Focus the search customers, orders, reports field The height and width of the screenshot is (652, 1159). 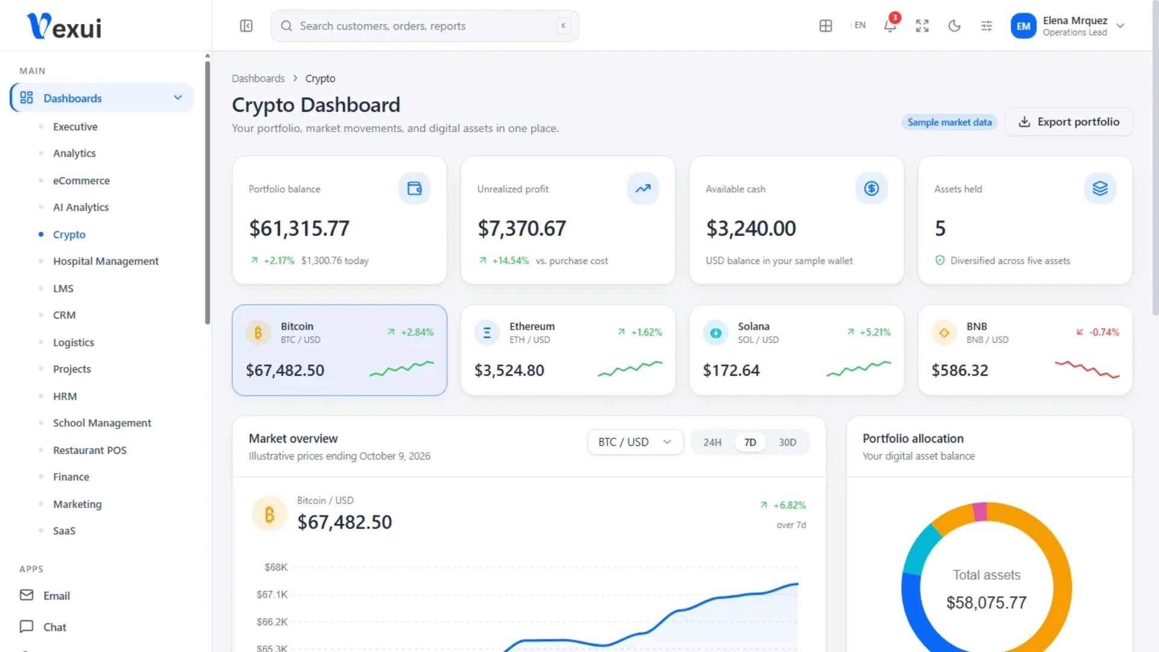[x=425, y=26]
